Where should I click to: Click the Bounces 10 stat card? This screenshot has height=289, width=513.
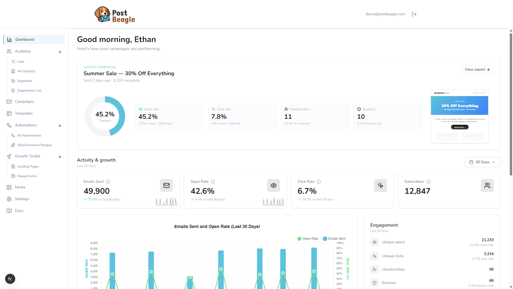388,116
